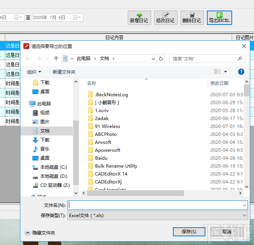
Task: Click the navigation pane scroll-up arrow
Action: tap(76, 82)
